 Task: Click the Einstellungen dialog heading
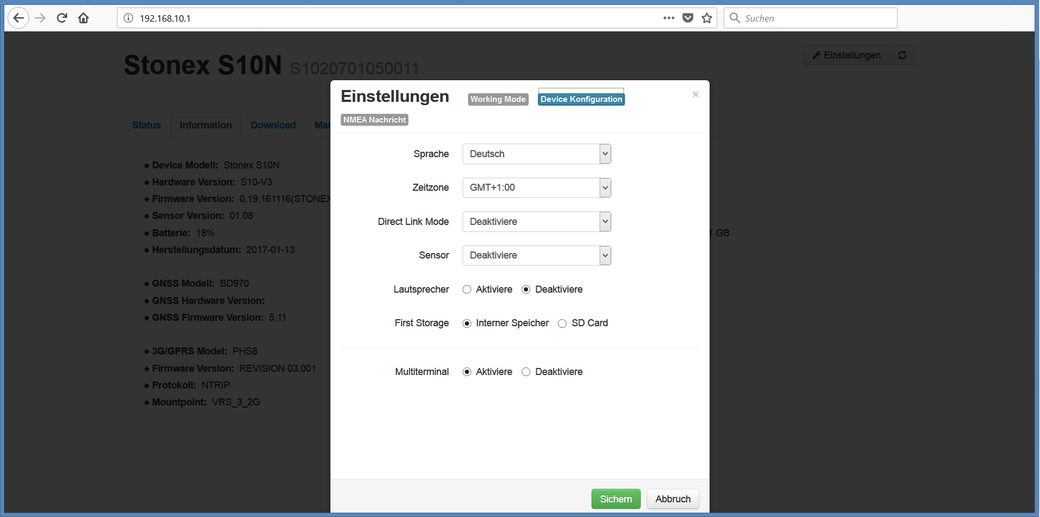(x=395, y=96)
